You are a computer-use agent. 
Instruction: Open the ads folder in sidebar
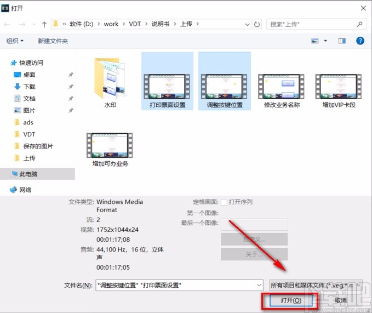pos(28,122)
